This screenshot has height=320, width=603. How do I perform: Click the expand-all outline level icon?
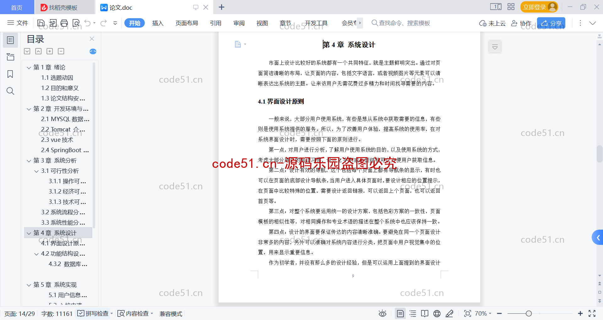tap(27, 51)
